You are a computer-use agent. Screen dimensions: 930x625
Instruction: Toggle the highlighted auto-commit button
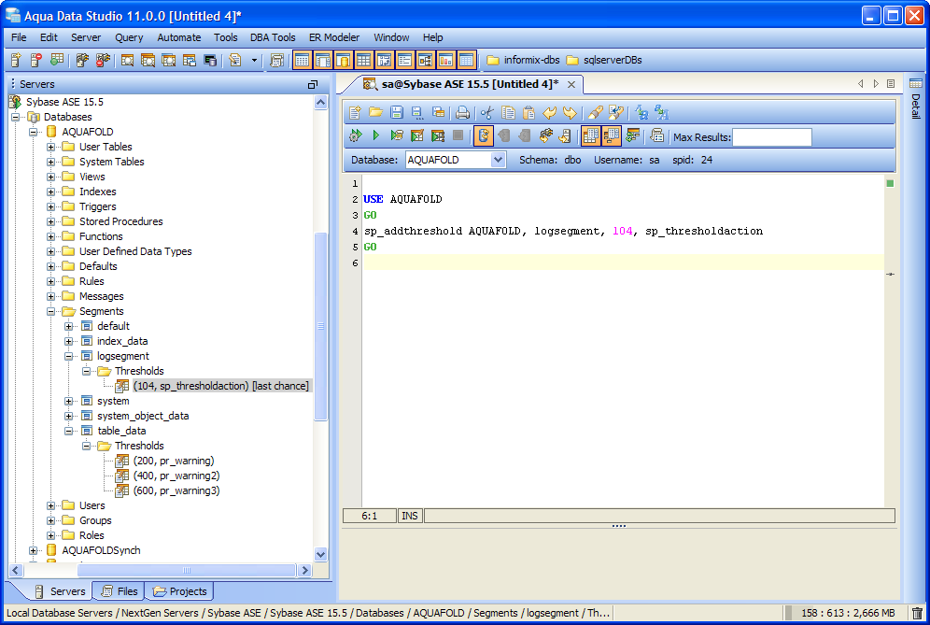[484, 135]
